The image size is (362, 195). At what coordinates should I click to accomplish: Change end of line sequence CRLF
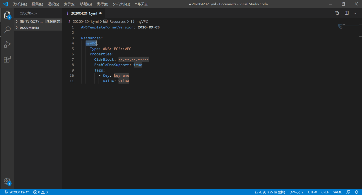coord(325,192)
